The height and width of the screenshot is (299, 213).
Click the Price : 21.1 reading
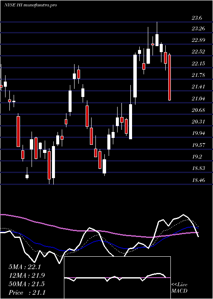coord(27,293)
